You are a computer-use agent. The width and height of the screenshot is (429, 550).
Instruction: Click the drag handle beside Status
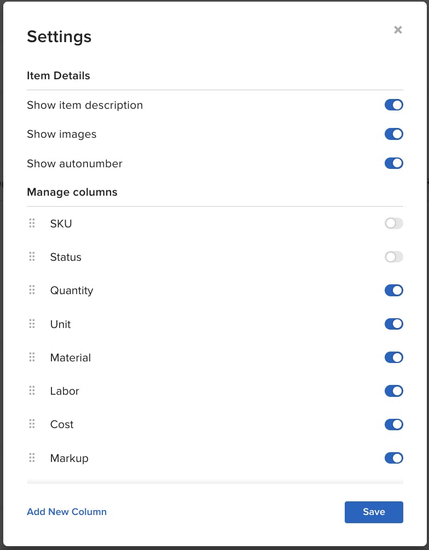(32, 257)
